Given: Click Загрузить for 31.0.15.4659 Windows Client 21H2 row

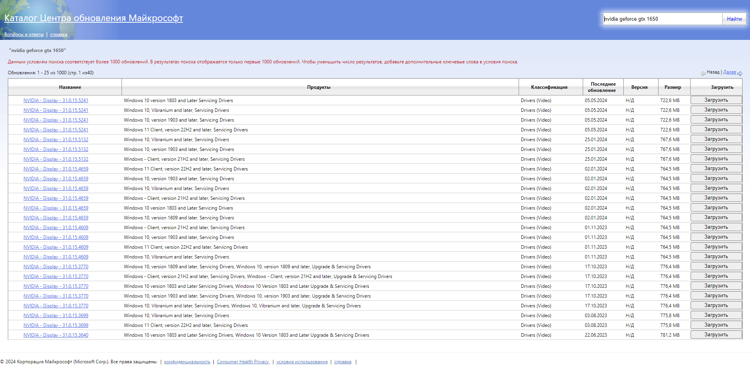Looking at the screenshot, I should [x=716, y=198].
